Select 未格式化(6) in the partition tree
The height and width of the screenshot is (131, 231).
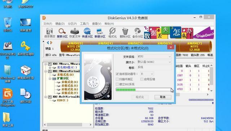pyautogui.click(x=70, y=89)
